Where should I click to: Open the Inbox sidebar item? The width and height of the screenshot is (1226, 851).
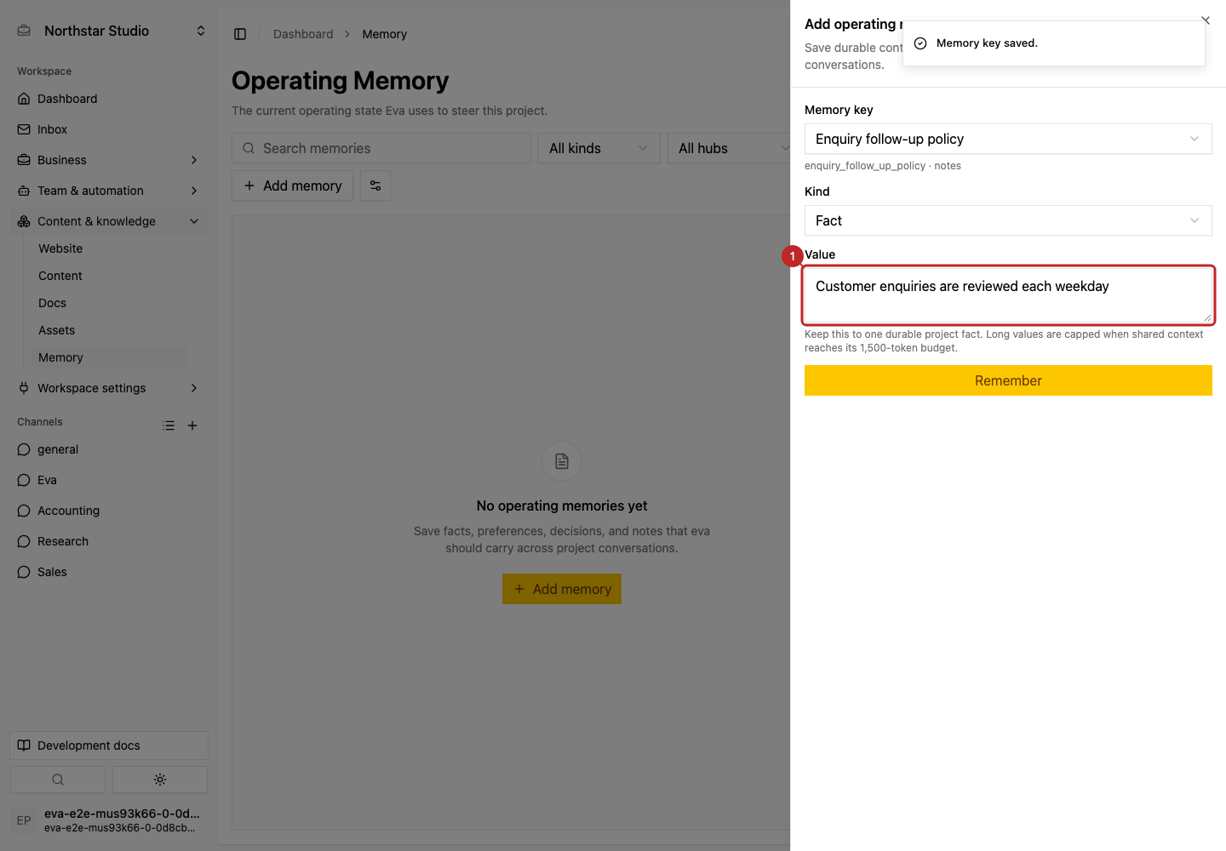(x=109, y=129)
